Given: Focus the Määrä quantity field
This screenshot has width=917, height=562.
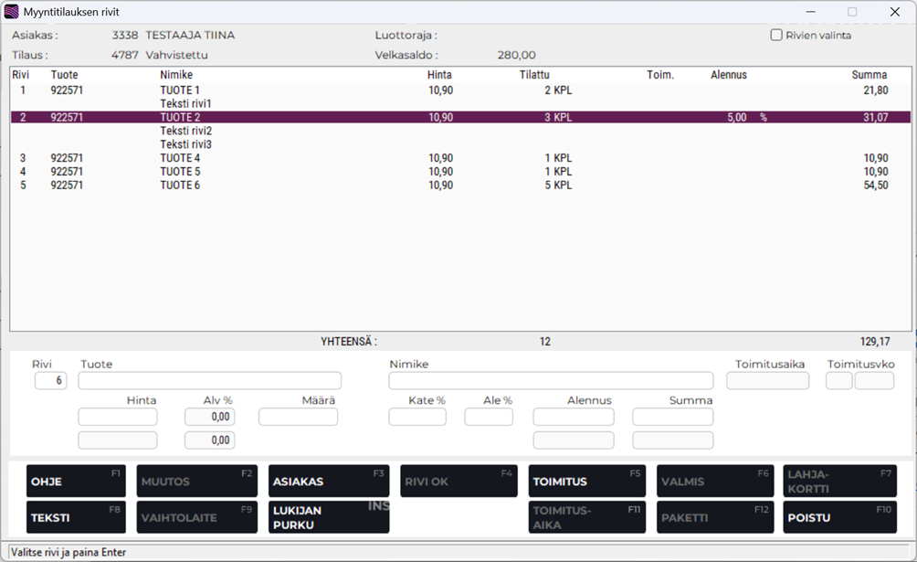Looking at the screenshot, I should coord(298,418).
